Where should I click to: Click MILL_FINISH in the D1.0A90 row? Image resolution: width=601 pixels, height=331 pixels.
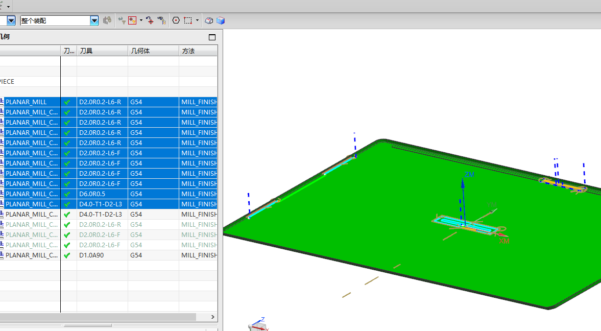(199, 255)
